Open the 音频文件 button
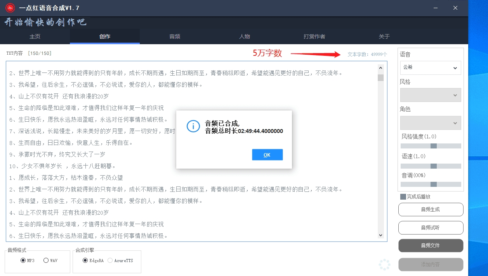488x276 pixels. tap(431, 245)
